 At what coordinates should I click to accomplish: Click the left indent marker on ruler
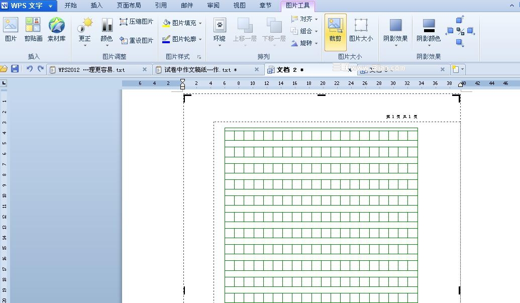[182, 84]
